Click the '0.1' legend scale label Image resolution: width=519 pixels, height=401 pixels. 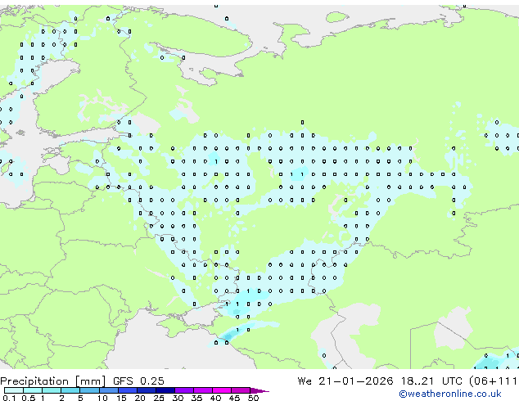(x=9, y=398)
